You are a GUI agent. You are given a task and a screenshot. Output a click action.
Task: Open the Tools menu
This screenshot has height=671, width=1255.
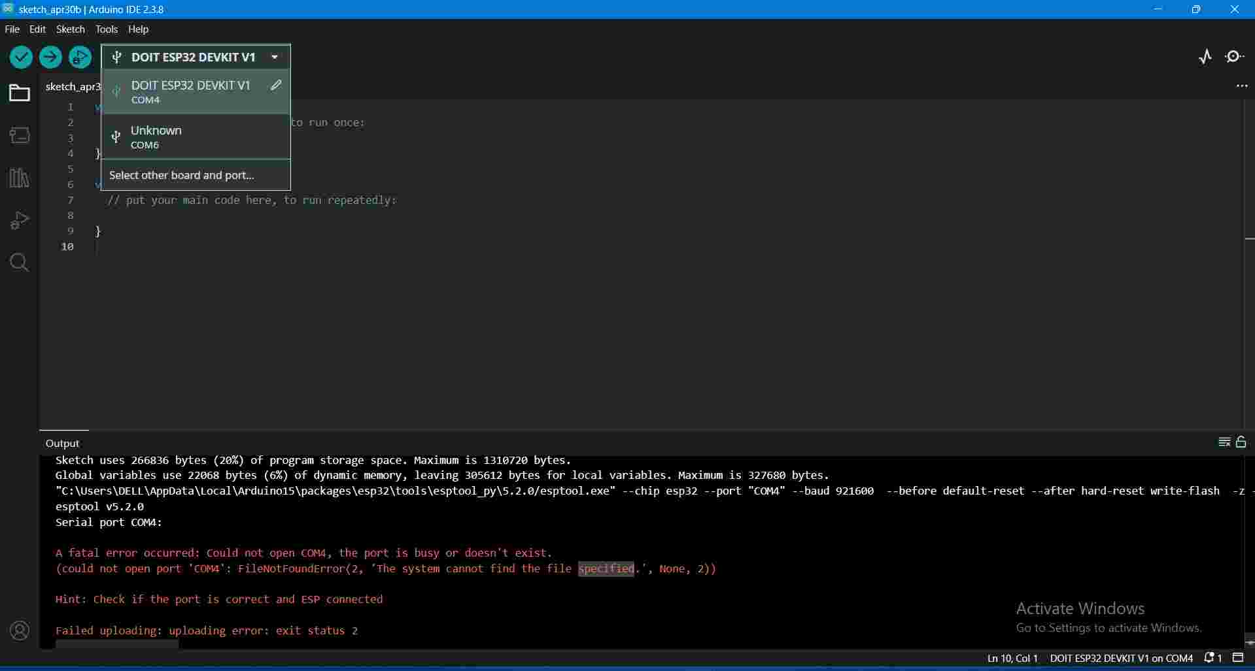tap(107, 29)
